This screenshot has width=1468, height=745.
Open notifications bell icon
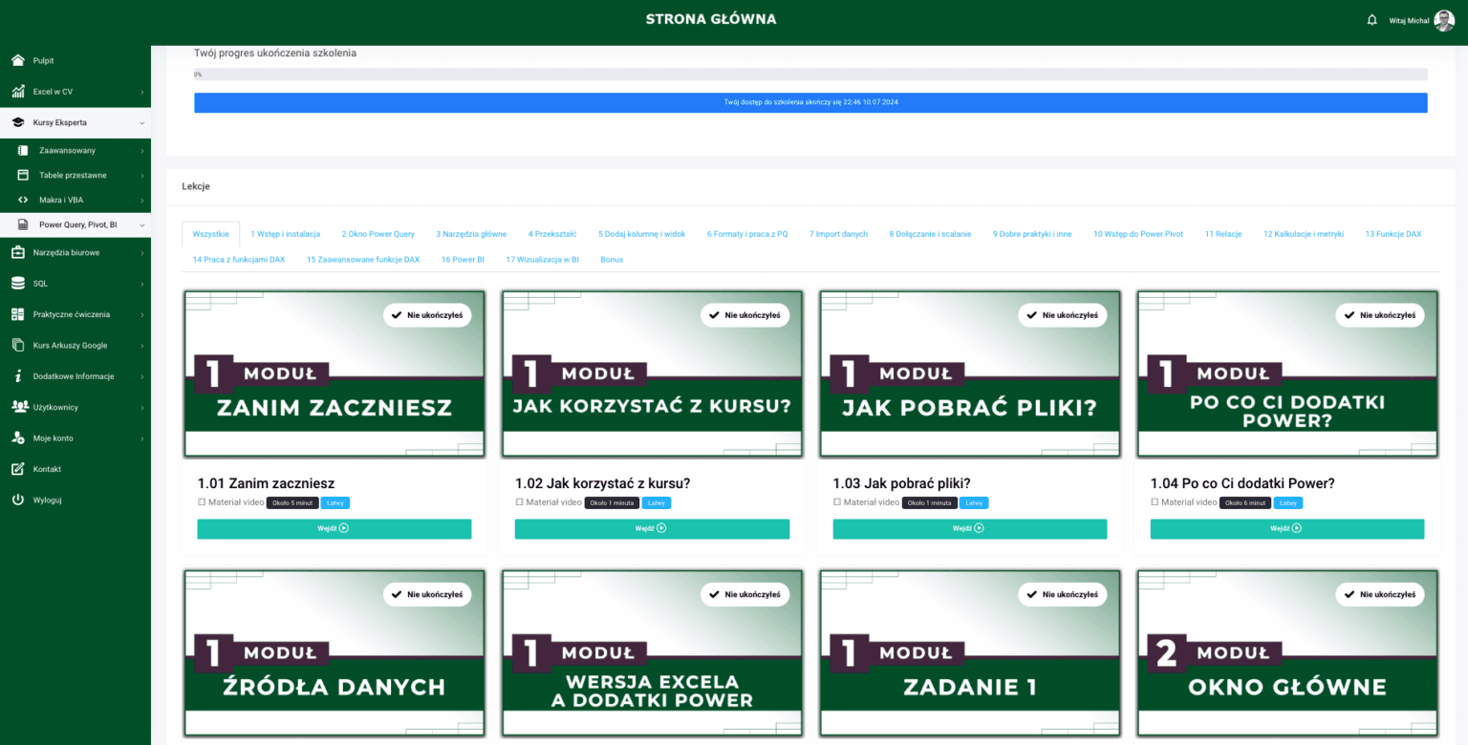click(x=1372, y=20)
